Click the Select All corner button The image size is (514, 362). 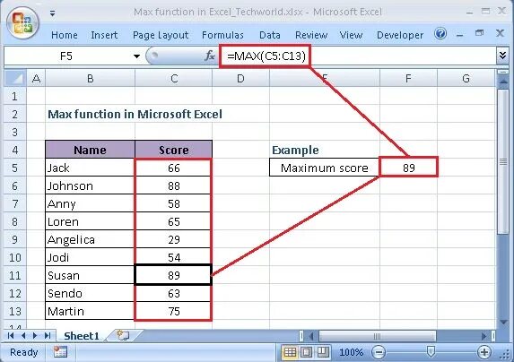[15, 78]
